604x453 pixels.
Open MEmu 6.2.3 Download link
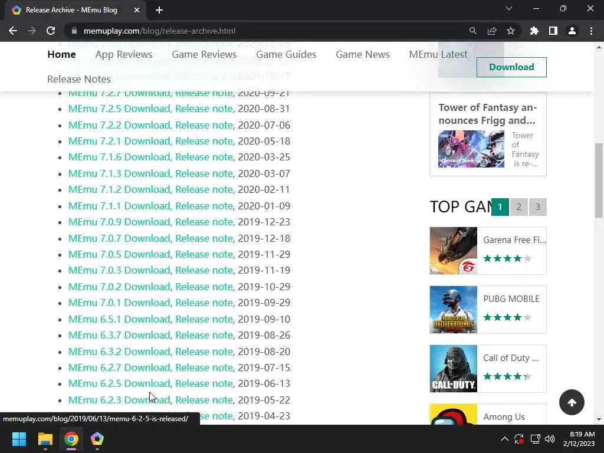(x=119, y=401)
